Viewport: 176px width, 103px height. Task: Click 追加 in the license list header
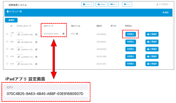165,12
